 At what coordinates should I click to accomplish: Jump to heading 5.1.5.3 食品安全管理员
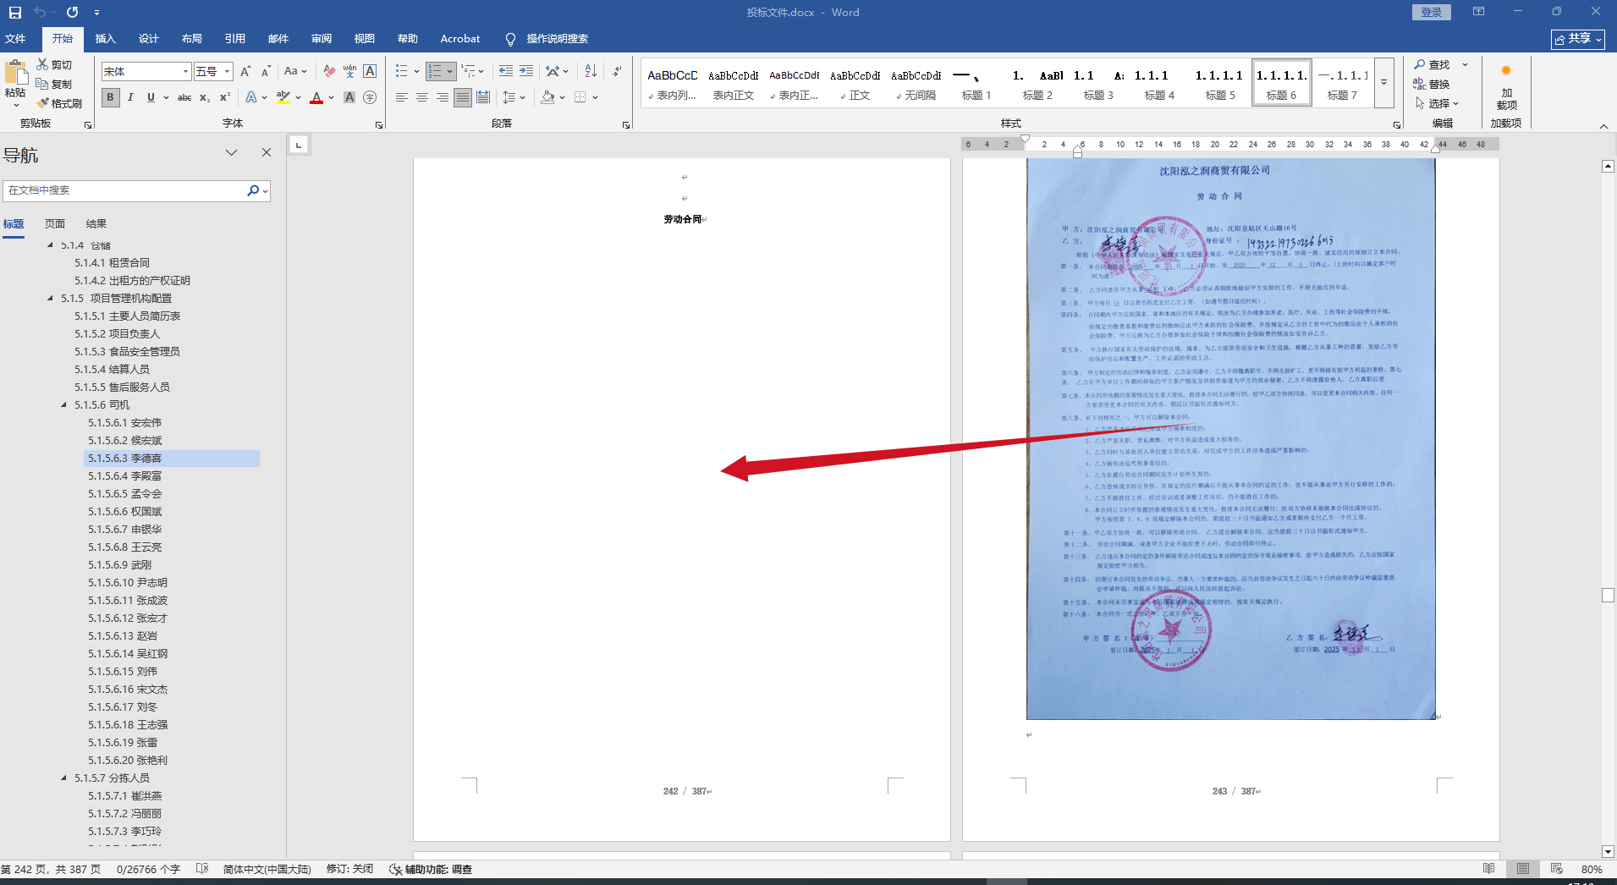[x=127, y=352]
